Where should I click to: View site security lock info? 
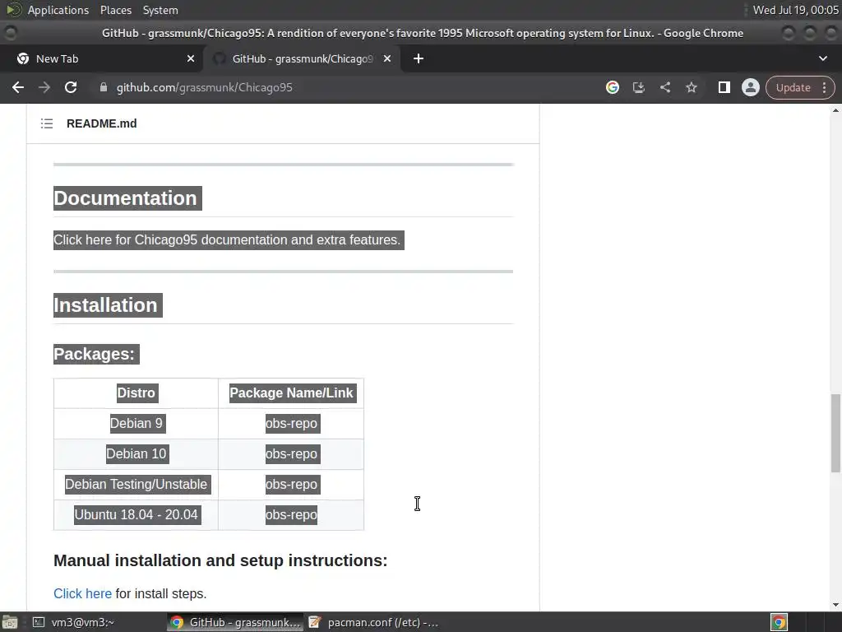coord(104,87)
